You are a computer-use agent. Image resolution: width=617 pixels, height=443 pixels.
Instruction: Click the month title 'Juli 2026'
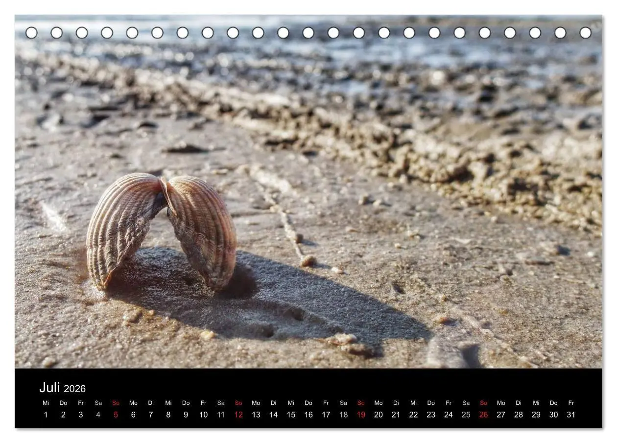tap(62, 388)
